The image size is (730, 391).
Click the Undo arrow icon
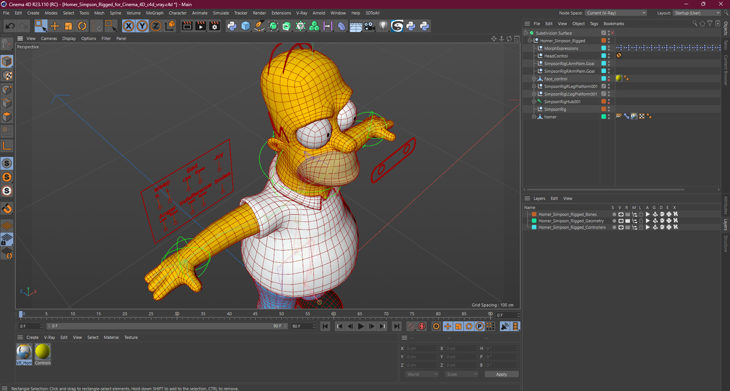point(10,26)
